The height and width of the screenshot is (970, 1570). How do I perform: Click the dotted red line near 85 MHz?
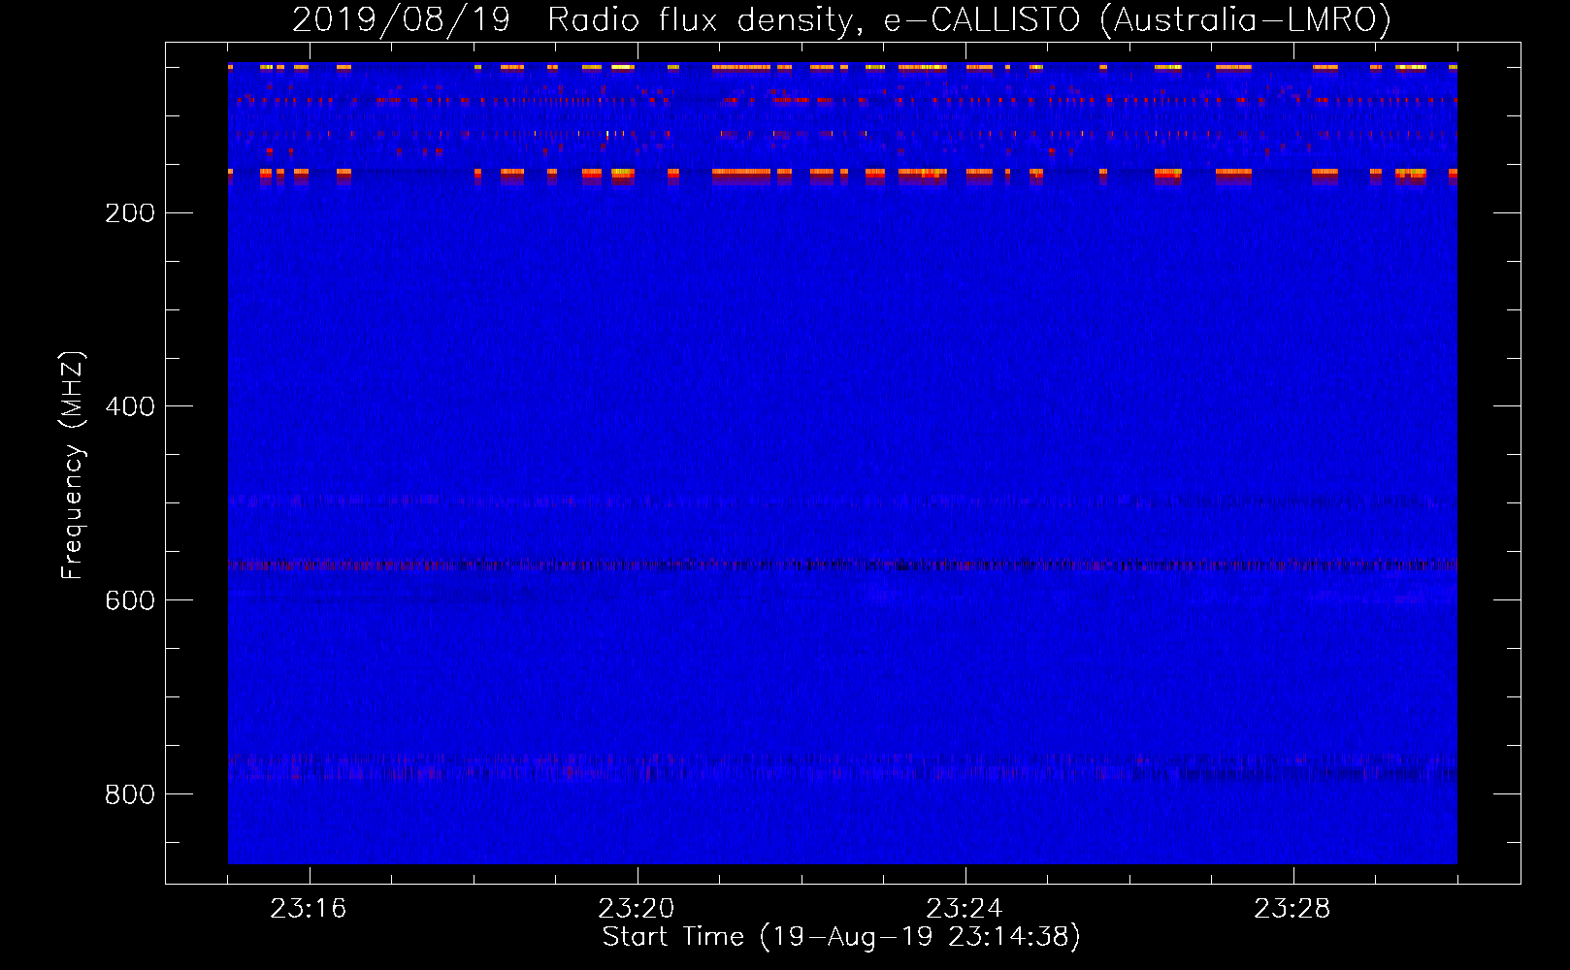click(842, 100)
